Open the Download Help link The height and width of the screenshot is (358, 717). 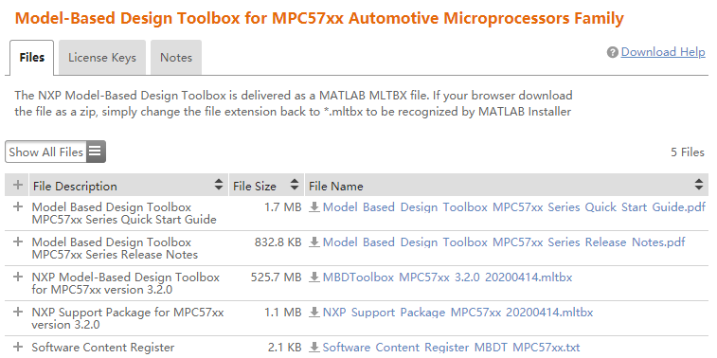(x=663, y=52)
